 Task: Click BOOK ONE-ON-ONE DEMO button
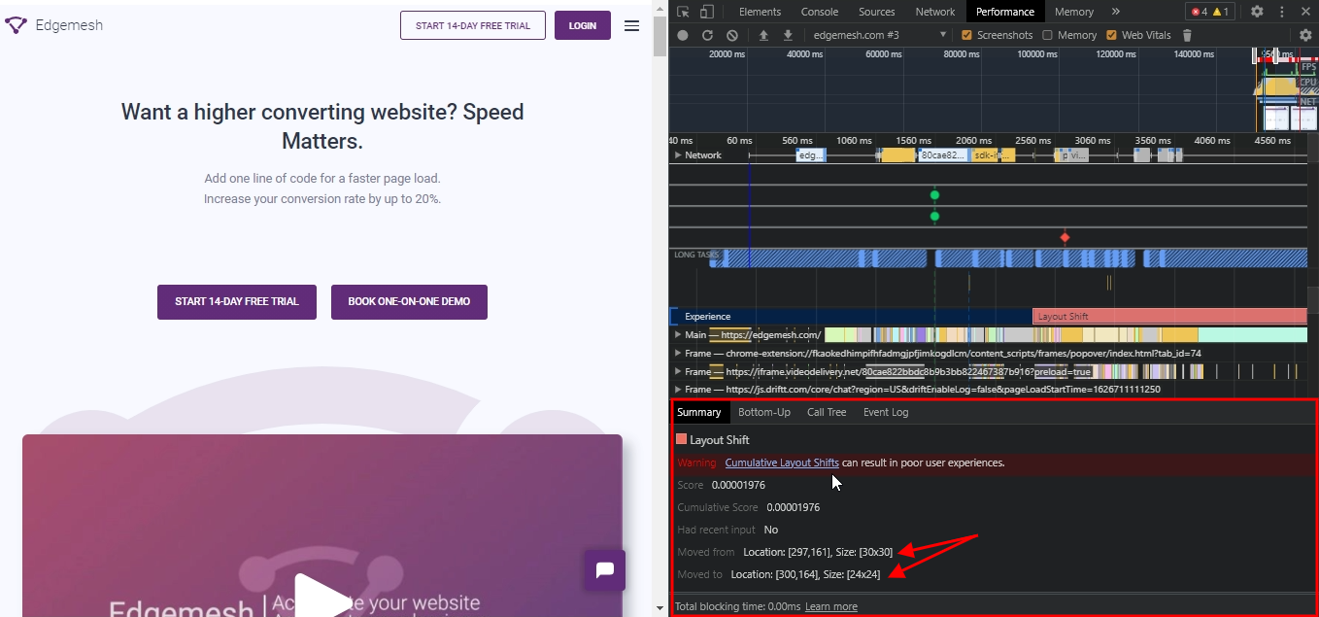(x=409, y=301)
